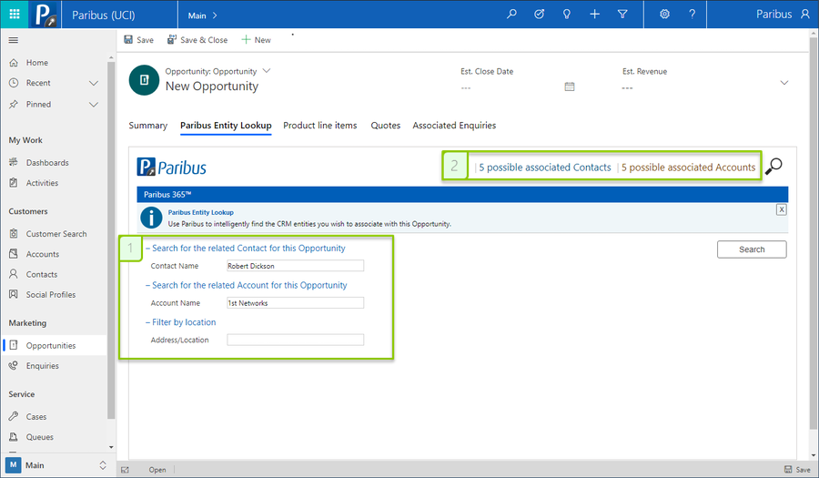Select Opportunities in sidebar
Screen dimensions: 819x478
coord(55,345)
